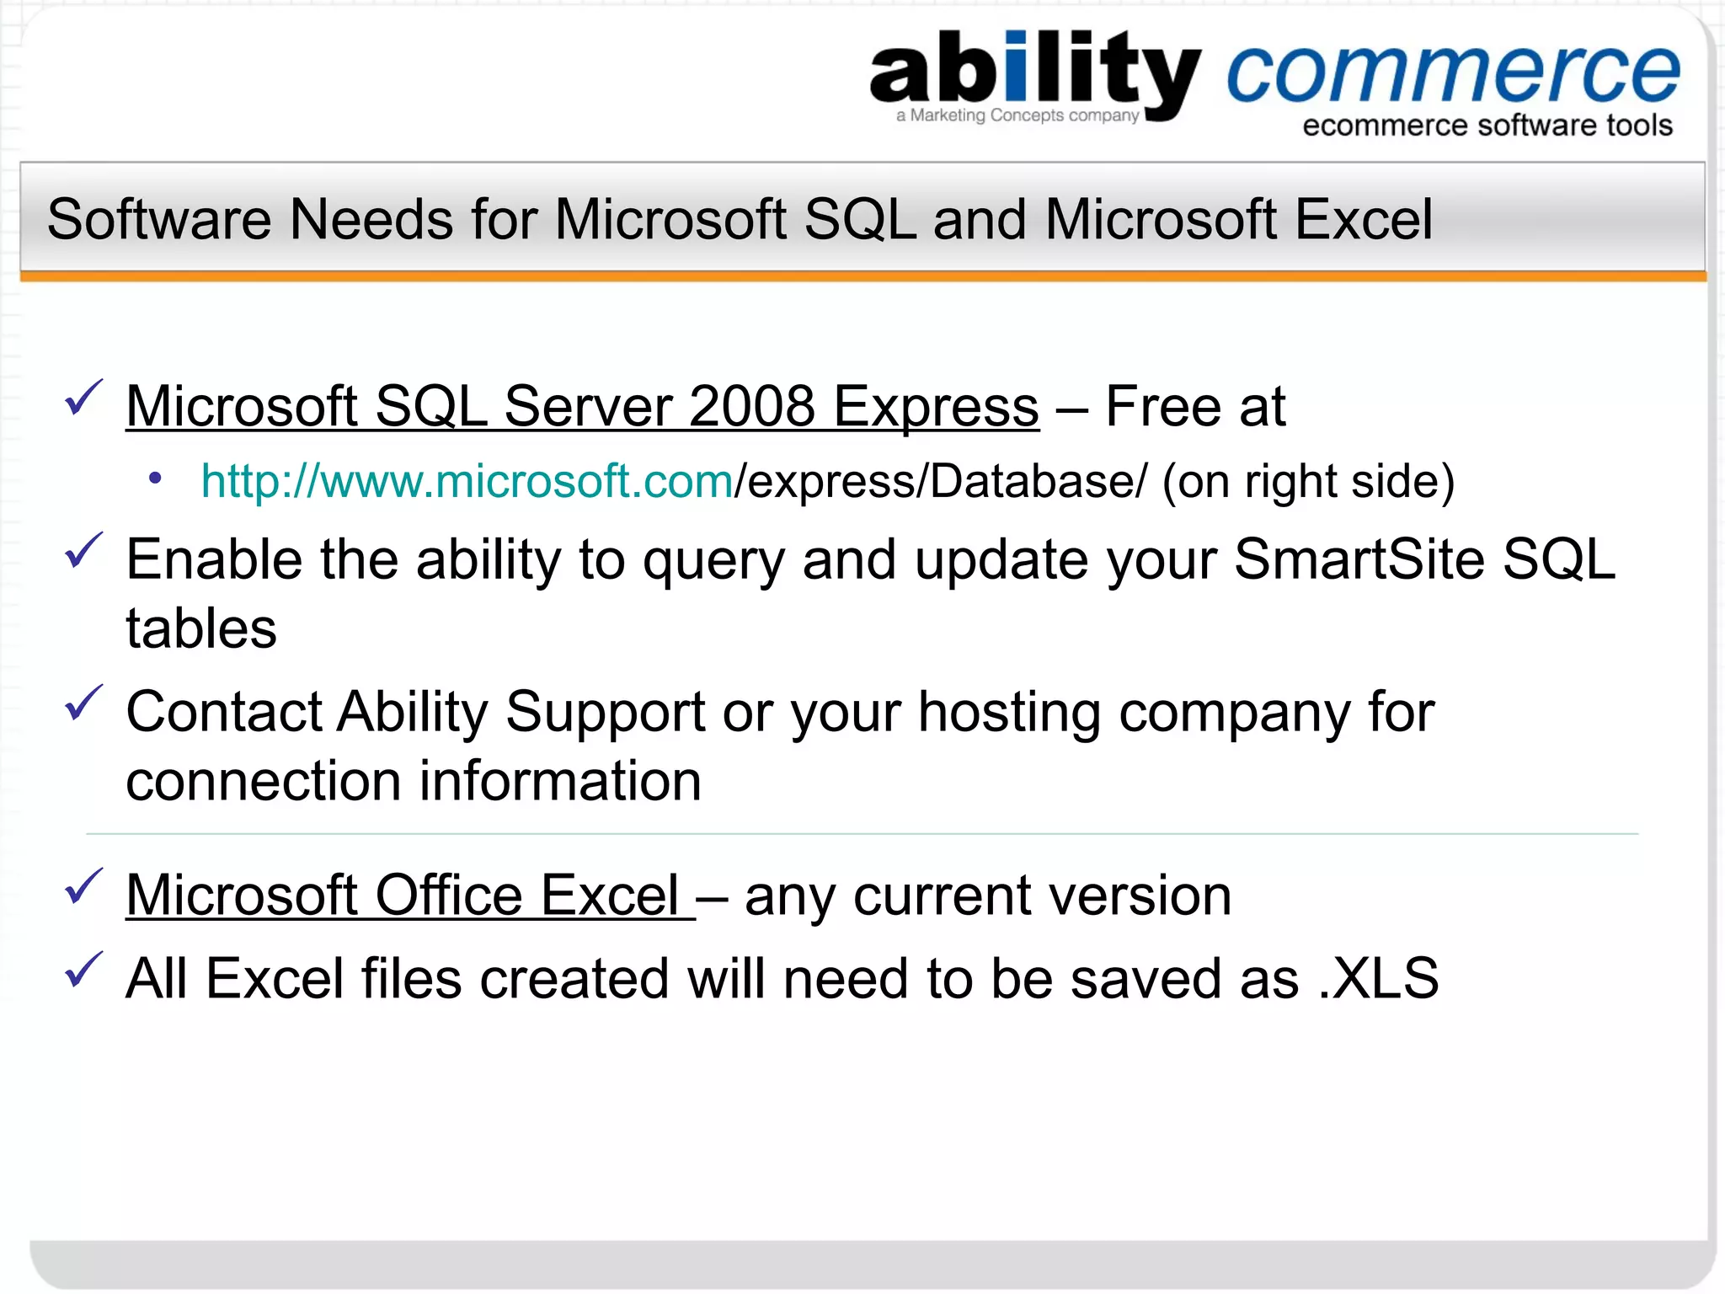Click the orange bar beneath the title
Image resolution: width=1725 pixels, height=1294 pixels.
862,276
